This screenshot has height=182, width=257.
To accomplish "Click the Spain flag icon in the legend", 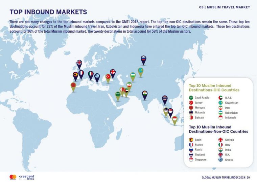I will (191, 140).
